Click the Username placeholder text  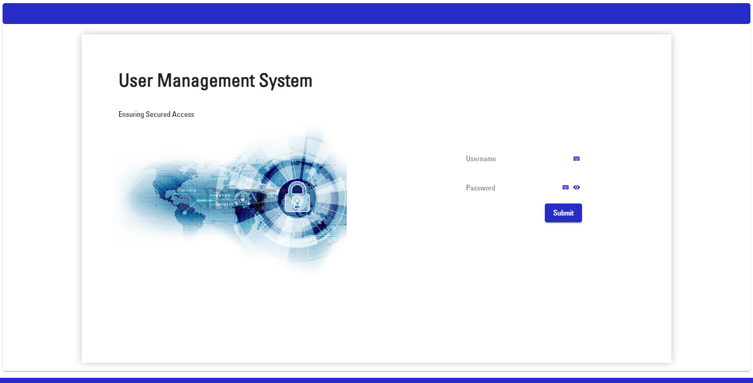coord(481,159)
